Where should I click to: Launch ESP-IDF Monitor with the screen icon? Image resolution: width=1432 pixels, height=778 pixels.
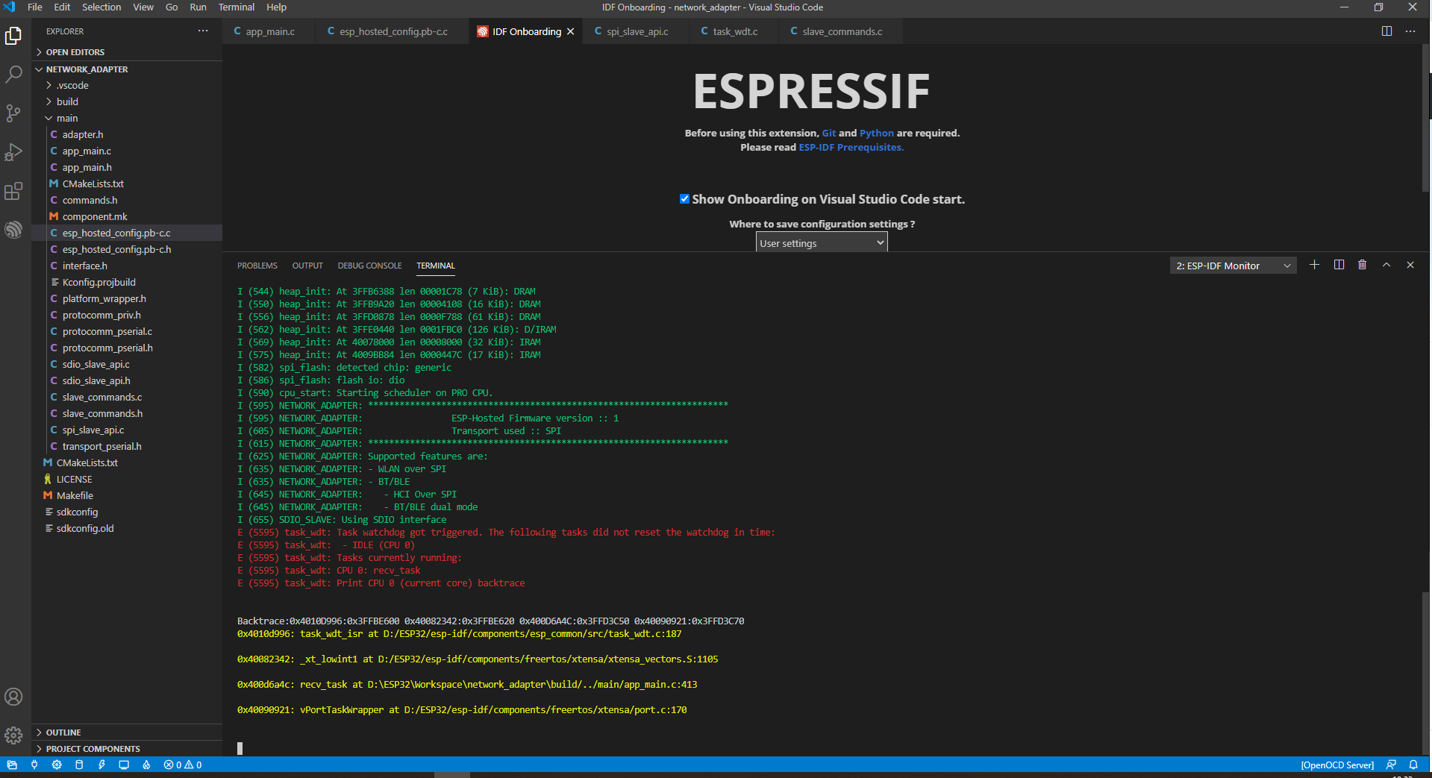coord(124,765)
